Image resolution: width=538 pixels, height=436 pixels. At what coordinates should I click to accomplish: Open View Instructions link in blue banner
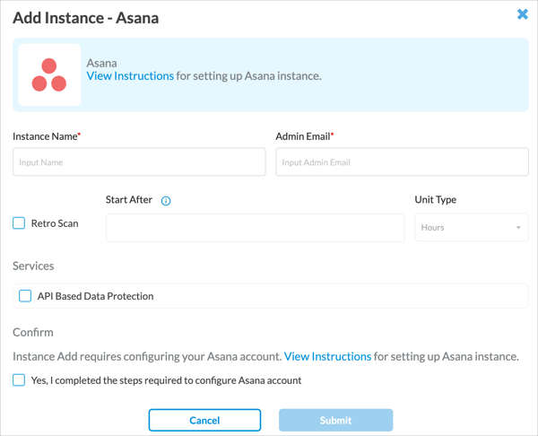click(130, 76)
